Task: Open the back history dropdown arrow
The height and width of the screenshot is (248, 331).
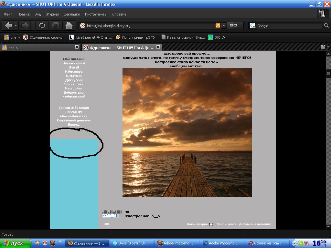Action: click(x=16, y=26)
